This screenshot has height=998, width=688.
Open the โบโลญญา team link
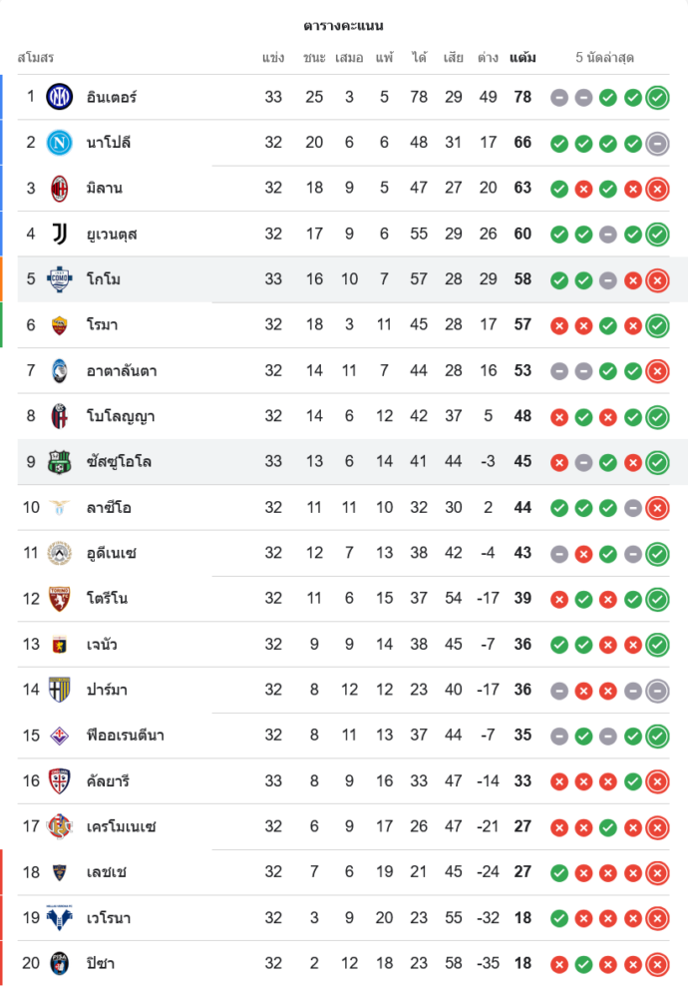tap(120, 416)
